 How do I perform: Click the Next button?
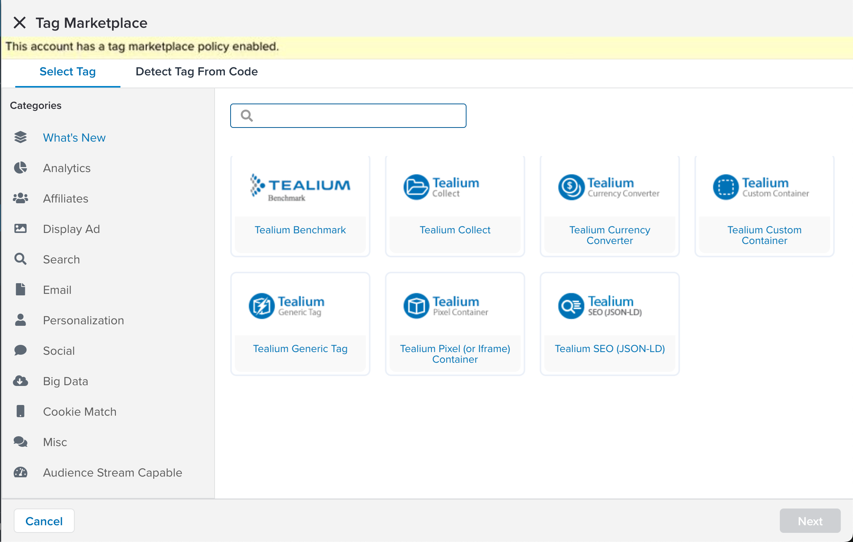(810, 521)
